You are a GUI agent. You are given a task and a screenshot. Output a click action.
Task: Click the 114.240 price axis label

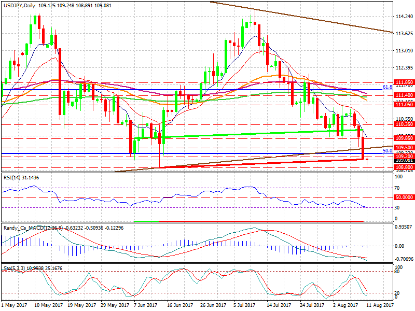click(x=404, y=17)
